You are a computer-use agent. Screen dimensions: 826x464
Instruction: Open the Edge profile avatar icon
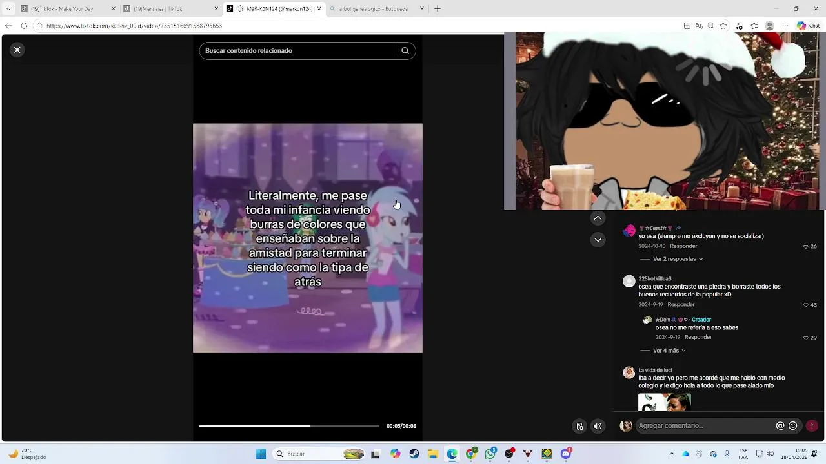[x=769, y=26]
